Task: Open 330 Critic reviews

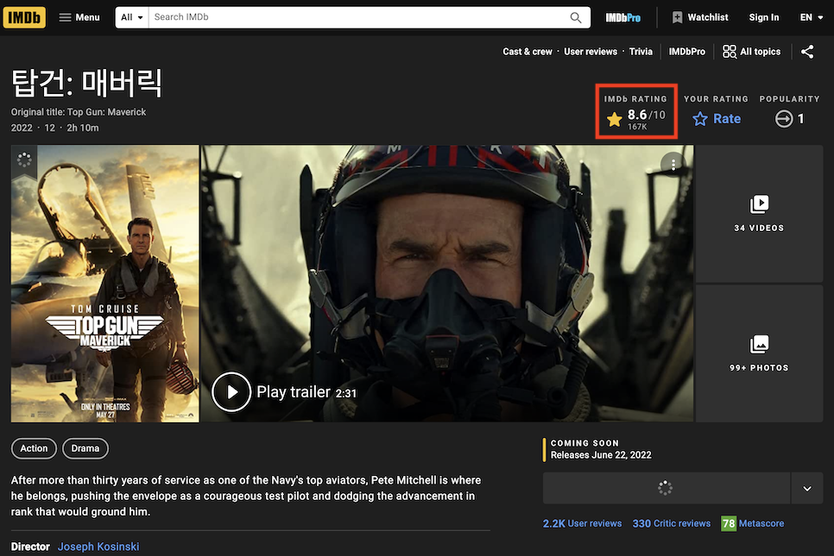Action: 671,523
